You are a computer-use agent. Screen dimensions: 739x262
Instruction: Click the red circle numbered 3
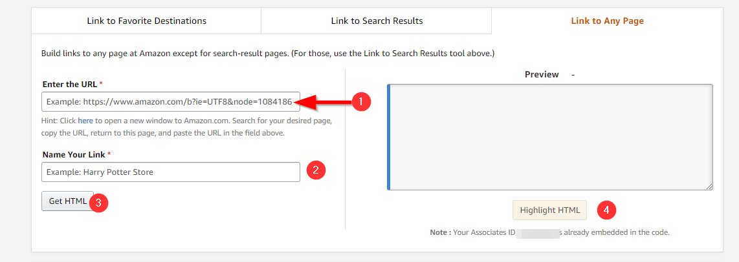[98, 203]
